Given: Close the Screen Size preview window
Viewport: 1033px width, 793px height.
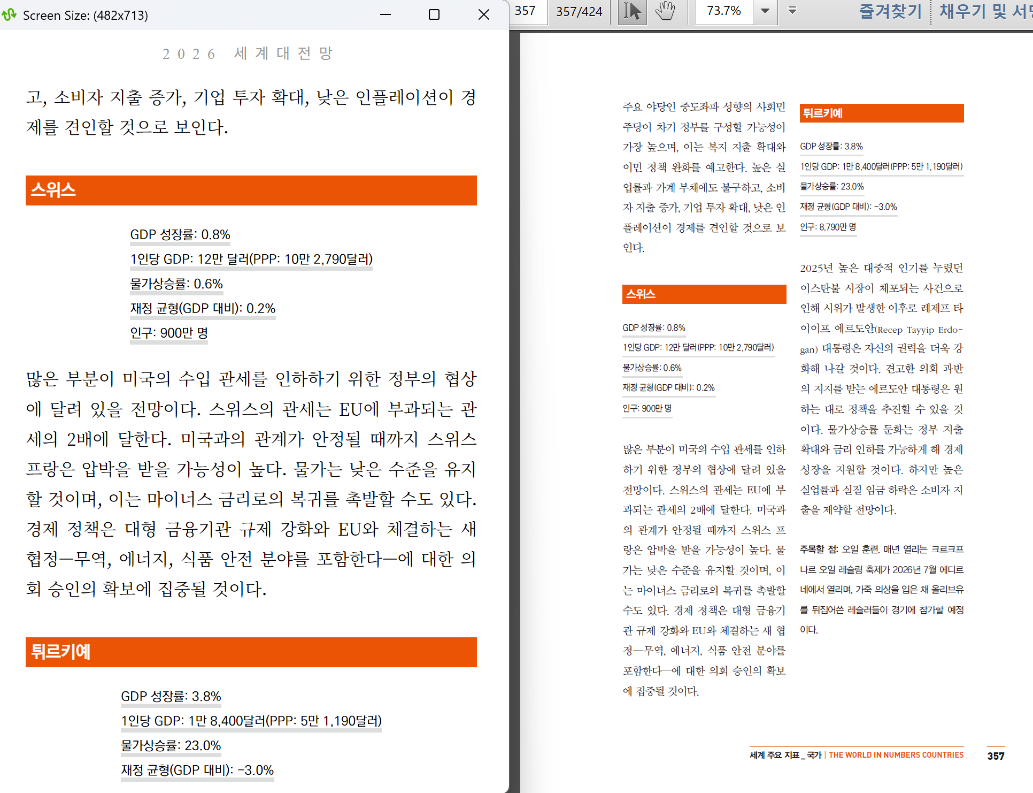Looking at the screenshot, I should pos(483,15).
